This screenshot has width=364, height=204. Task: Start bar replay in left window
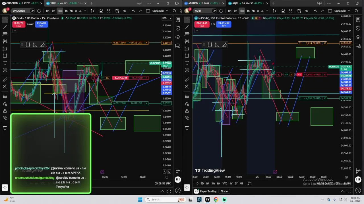(125, 11)
